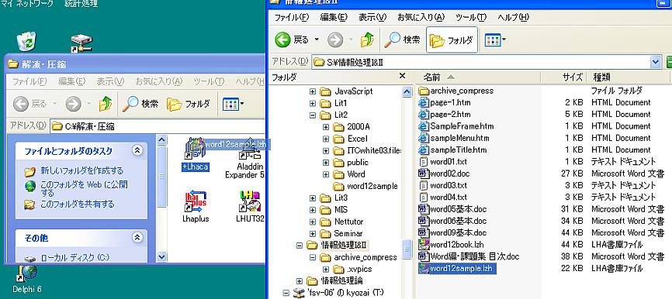
Task: Open the +Lhaca shortcut icon
Action: (x=195, y=149)
